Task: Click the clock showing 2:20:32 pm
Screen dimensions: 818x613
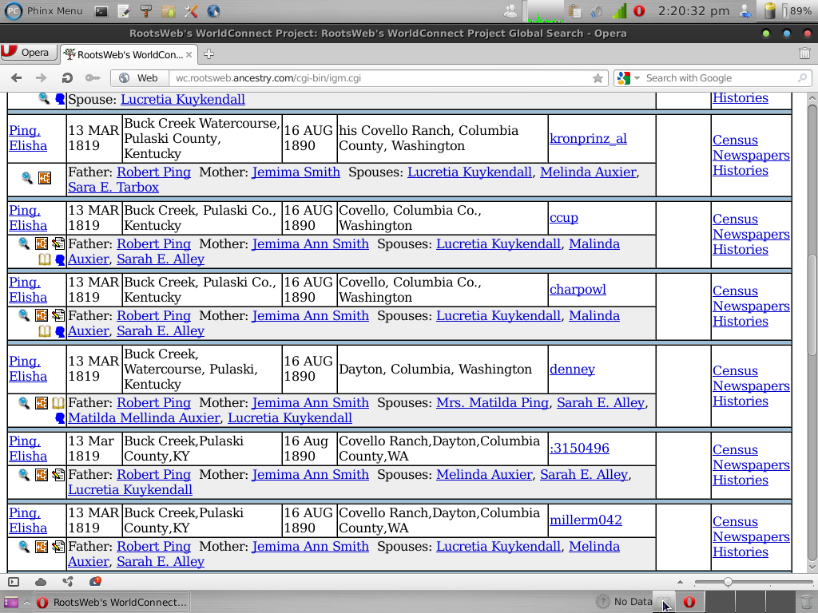Action: click(693, 11)
